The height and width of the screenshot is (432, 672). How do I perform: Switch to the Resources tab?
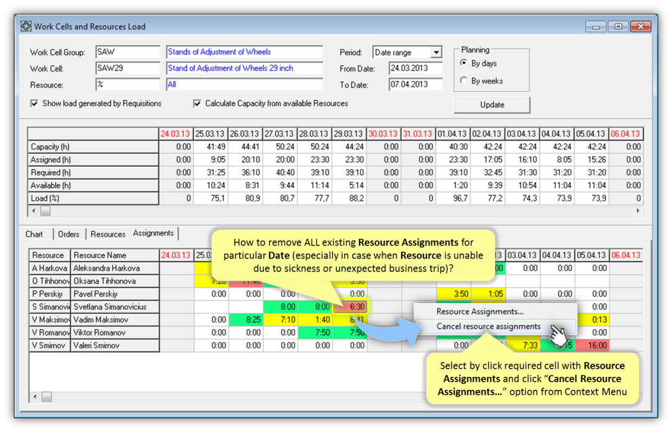pos(108,234)
